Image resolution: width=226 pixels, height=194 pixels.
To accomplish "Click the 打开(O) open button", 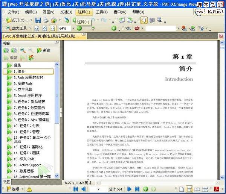I will point(17,20).
